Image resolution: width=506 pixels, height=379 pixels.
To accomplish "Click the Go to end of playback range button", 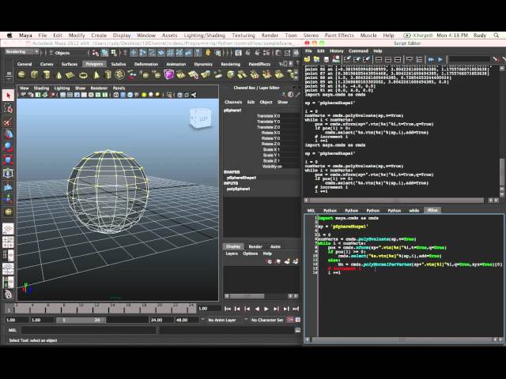I will pos(296,309).
